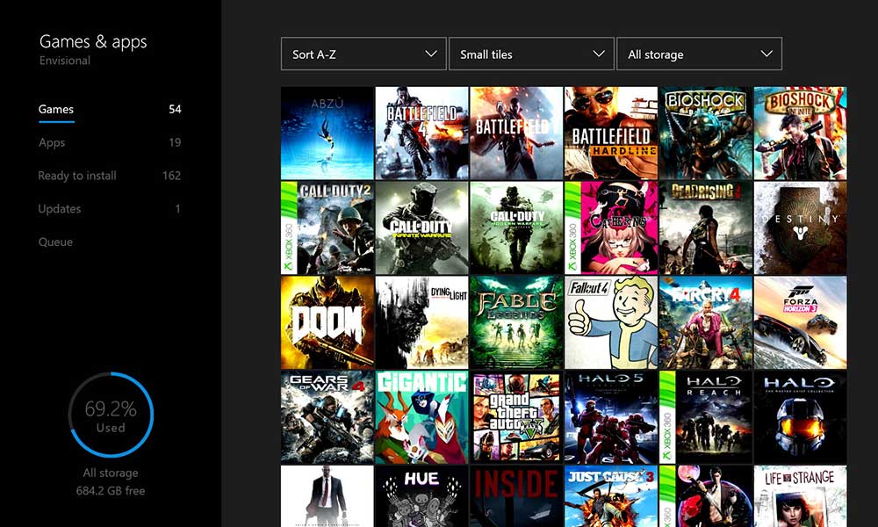878x527 pixels.
Task: Launch Dying Light tile
Action: point(421,322)
